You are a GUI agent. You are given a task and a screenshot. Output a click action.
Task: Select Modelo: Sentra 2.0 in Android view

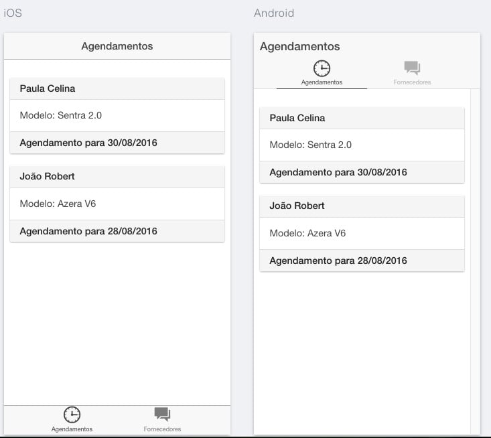click(362, 145)
